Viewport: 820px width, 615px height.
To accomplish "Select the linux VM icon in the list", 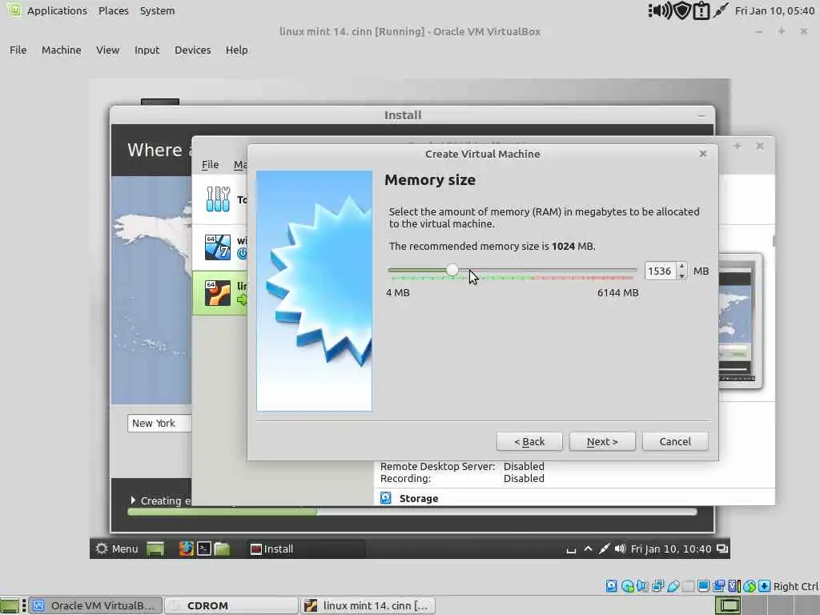I will (218, 292).
